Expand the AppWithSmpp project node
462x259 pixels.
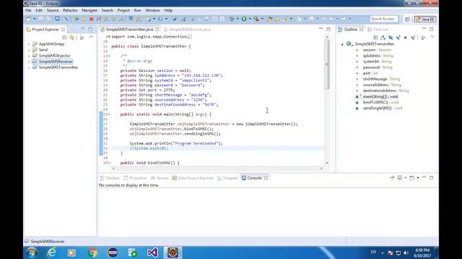[x=29, y=44]
